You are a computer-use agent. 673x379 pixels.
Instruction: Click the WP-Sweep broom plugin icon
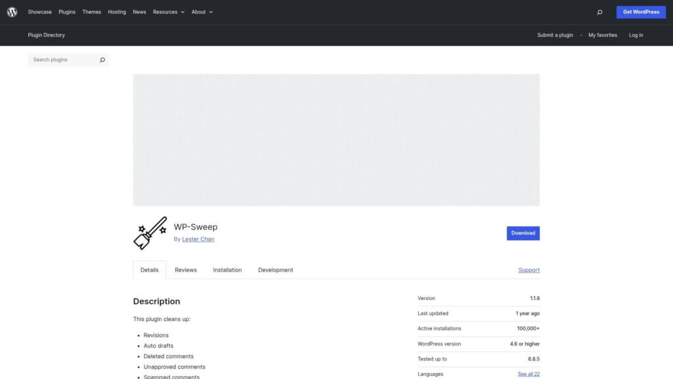coord(150,233)
